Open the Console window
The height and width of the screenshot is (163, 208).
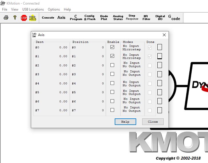click(x=48, y=18)
